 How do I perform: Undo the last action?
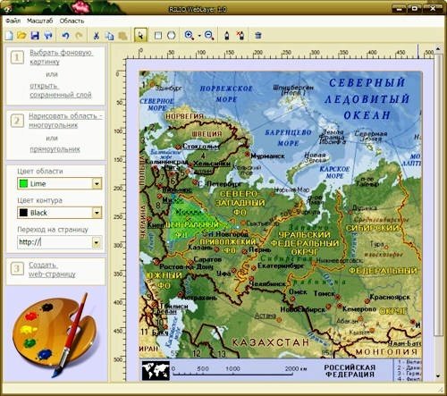pos(65,36)
